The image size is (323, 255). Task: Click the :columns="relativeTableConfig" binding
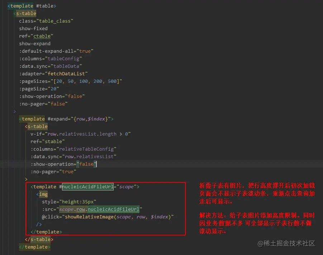73,149
